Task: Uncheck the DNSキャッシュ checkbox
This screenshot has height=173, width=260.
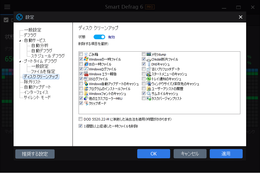Action: (x=144, y=64)
